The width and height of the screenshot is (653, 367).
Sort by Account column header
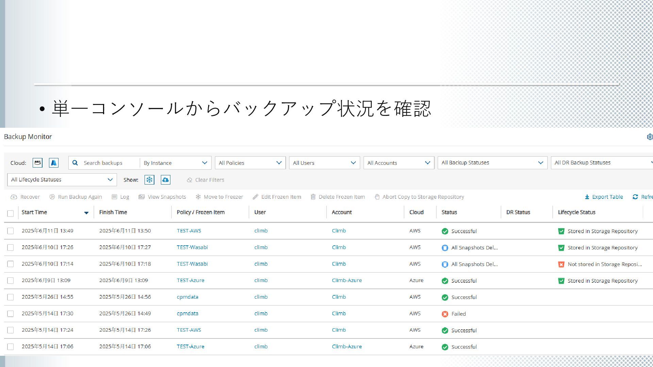pyautogui.click(x=341, y=212)
